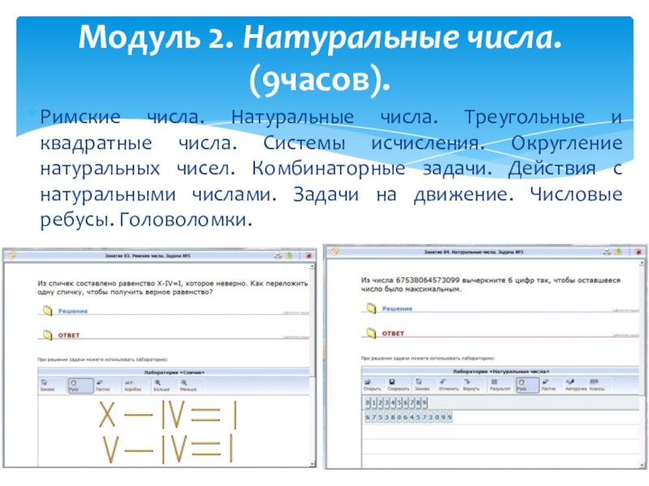Click scrollbar up arrow in Натуральные числа window
Viewport: 649px width, 486px height.
coord(642,262)
